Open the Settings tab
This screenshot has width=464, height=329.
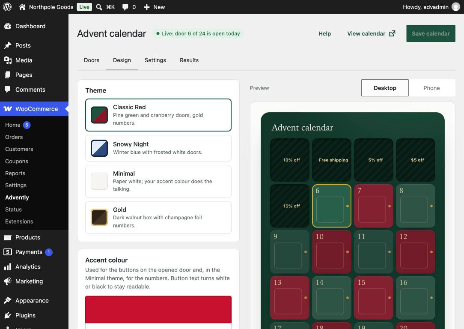tap(155, 60)
